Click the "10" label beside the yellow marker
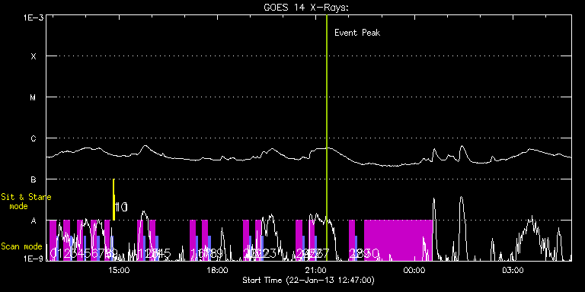585x292 pixels. [x=122, y=207]
